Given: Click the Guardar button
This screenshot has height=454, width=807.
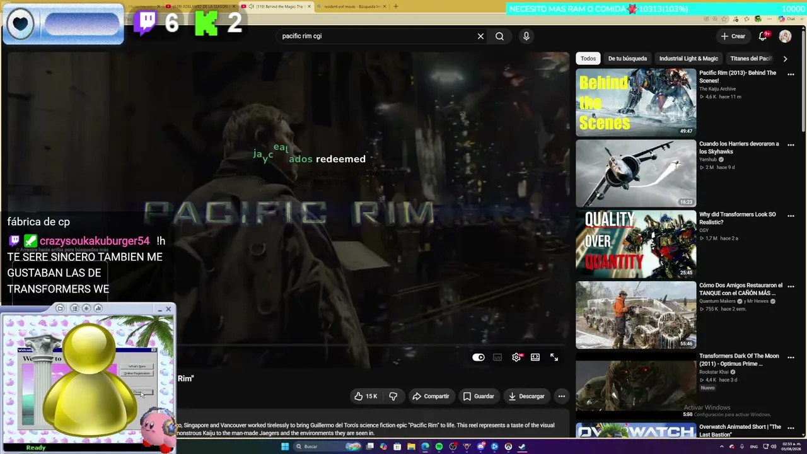Looking at the screenshot, I should tap(479, 396).
